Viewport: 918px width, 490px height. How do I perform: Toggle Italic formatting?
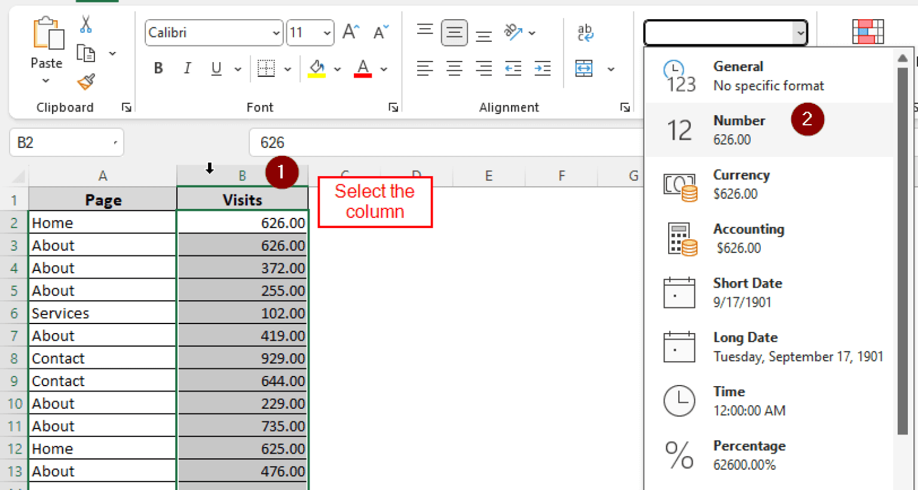click(187, 69)
